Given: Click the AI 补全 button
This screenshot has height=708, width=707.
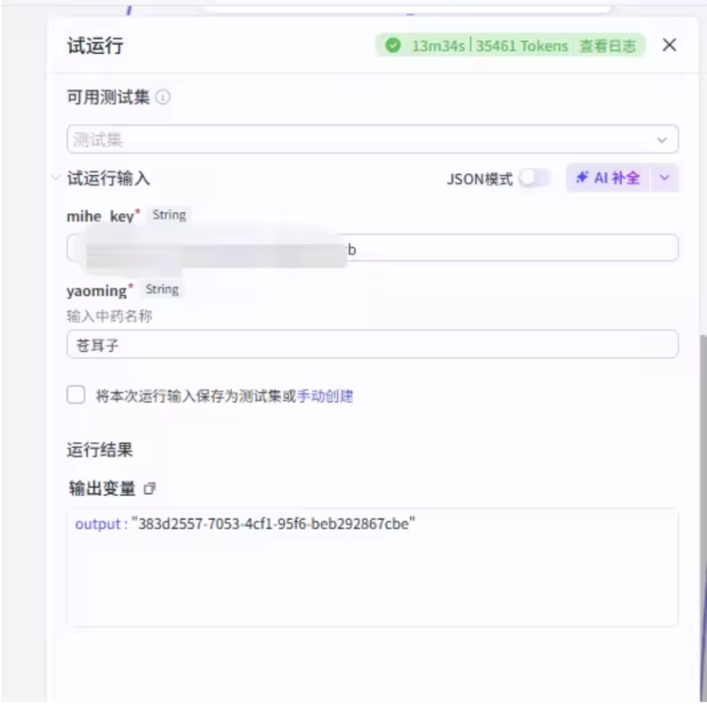Looking at the screenshot, I should (609, 178).
